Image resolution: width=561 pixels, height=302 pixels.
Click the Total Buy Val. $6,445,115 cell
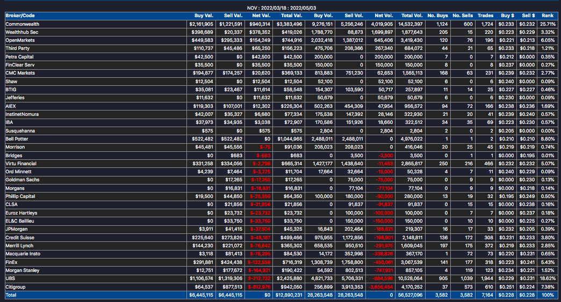click(x=201, y=295)
